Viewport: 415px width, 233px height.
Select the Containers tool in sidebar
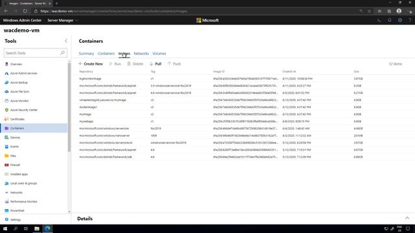(34, 128)
